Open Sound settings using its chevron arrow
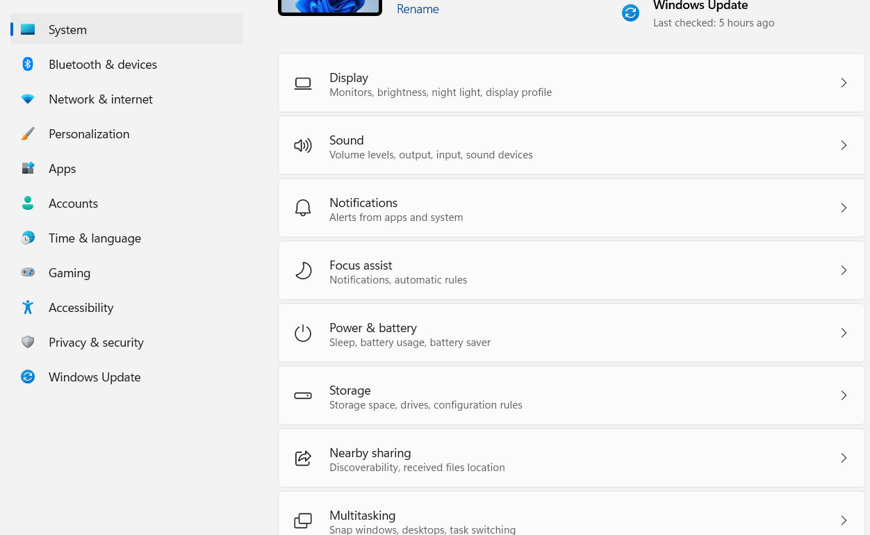Image resolution: width=870 pixels, height=535 pixels. (x=844, y=145)
